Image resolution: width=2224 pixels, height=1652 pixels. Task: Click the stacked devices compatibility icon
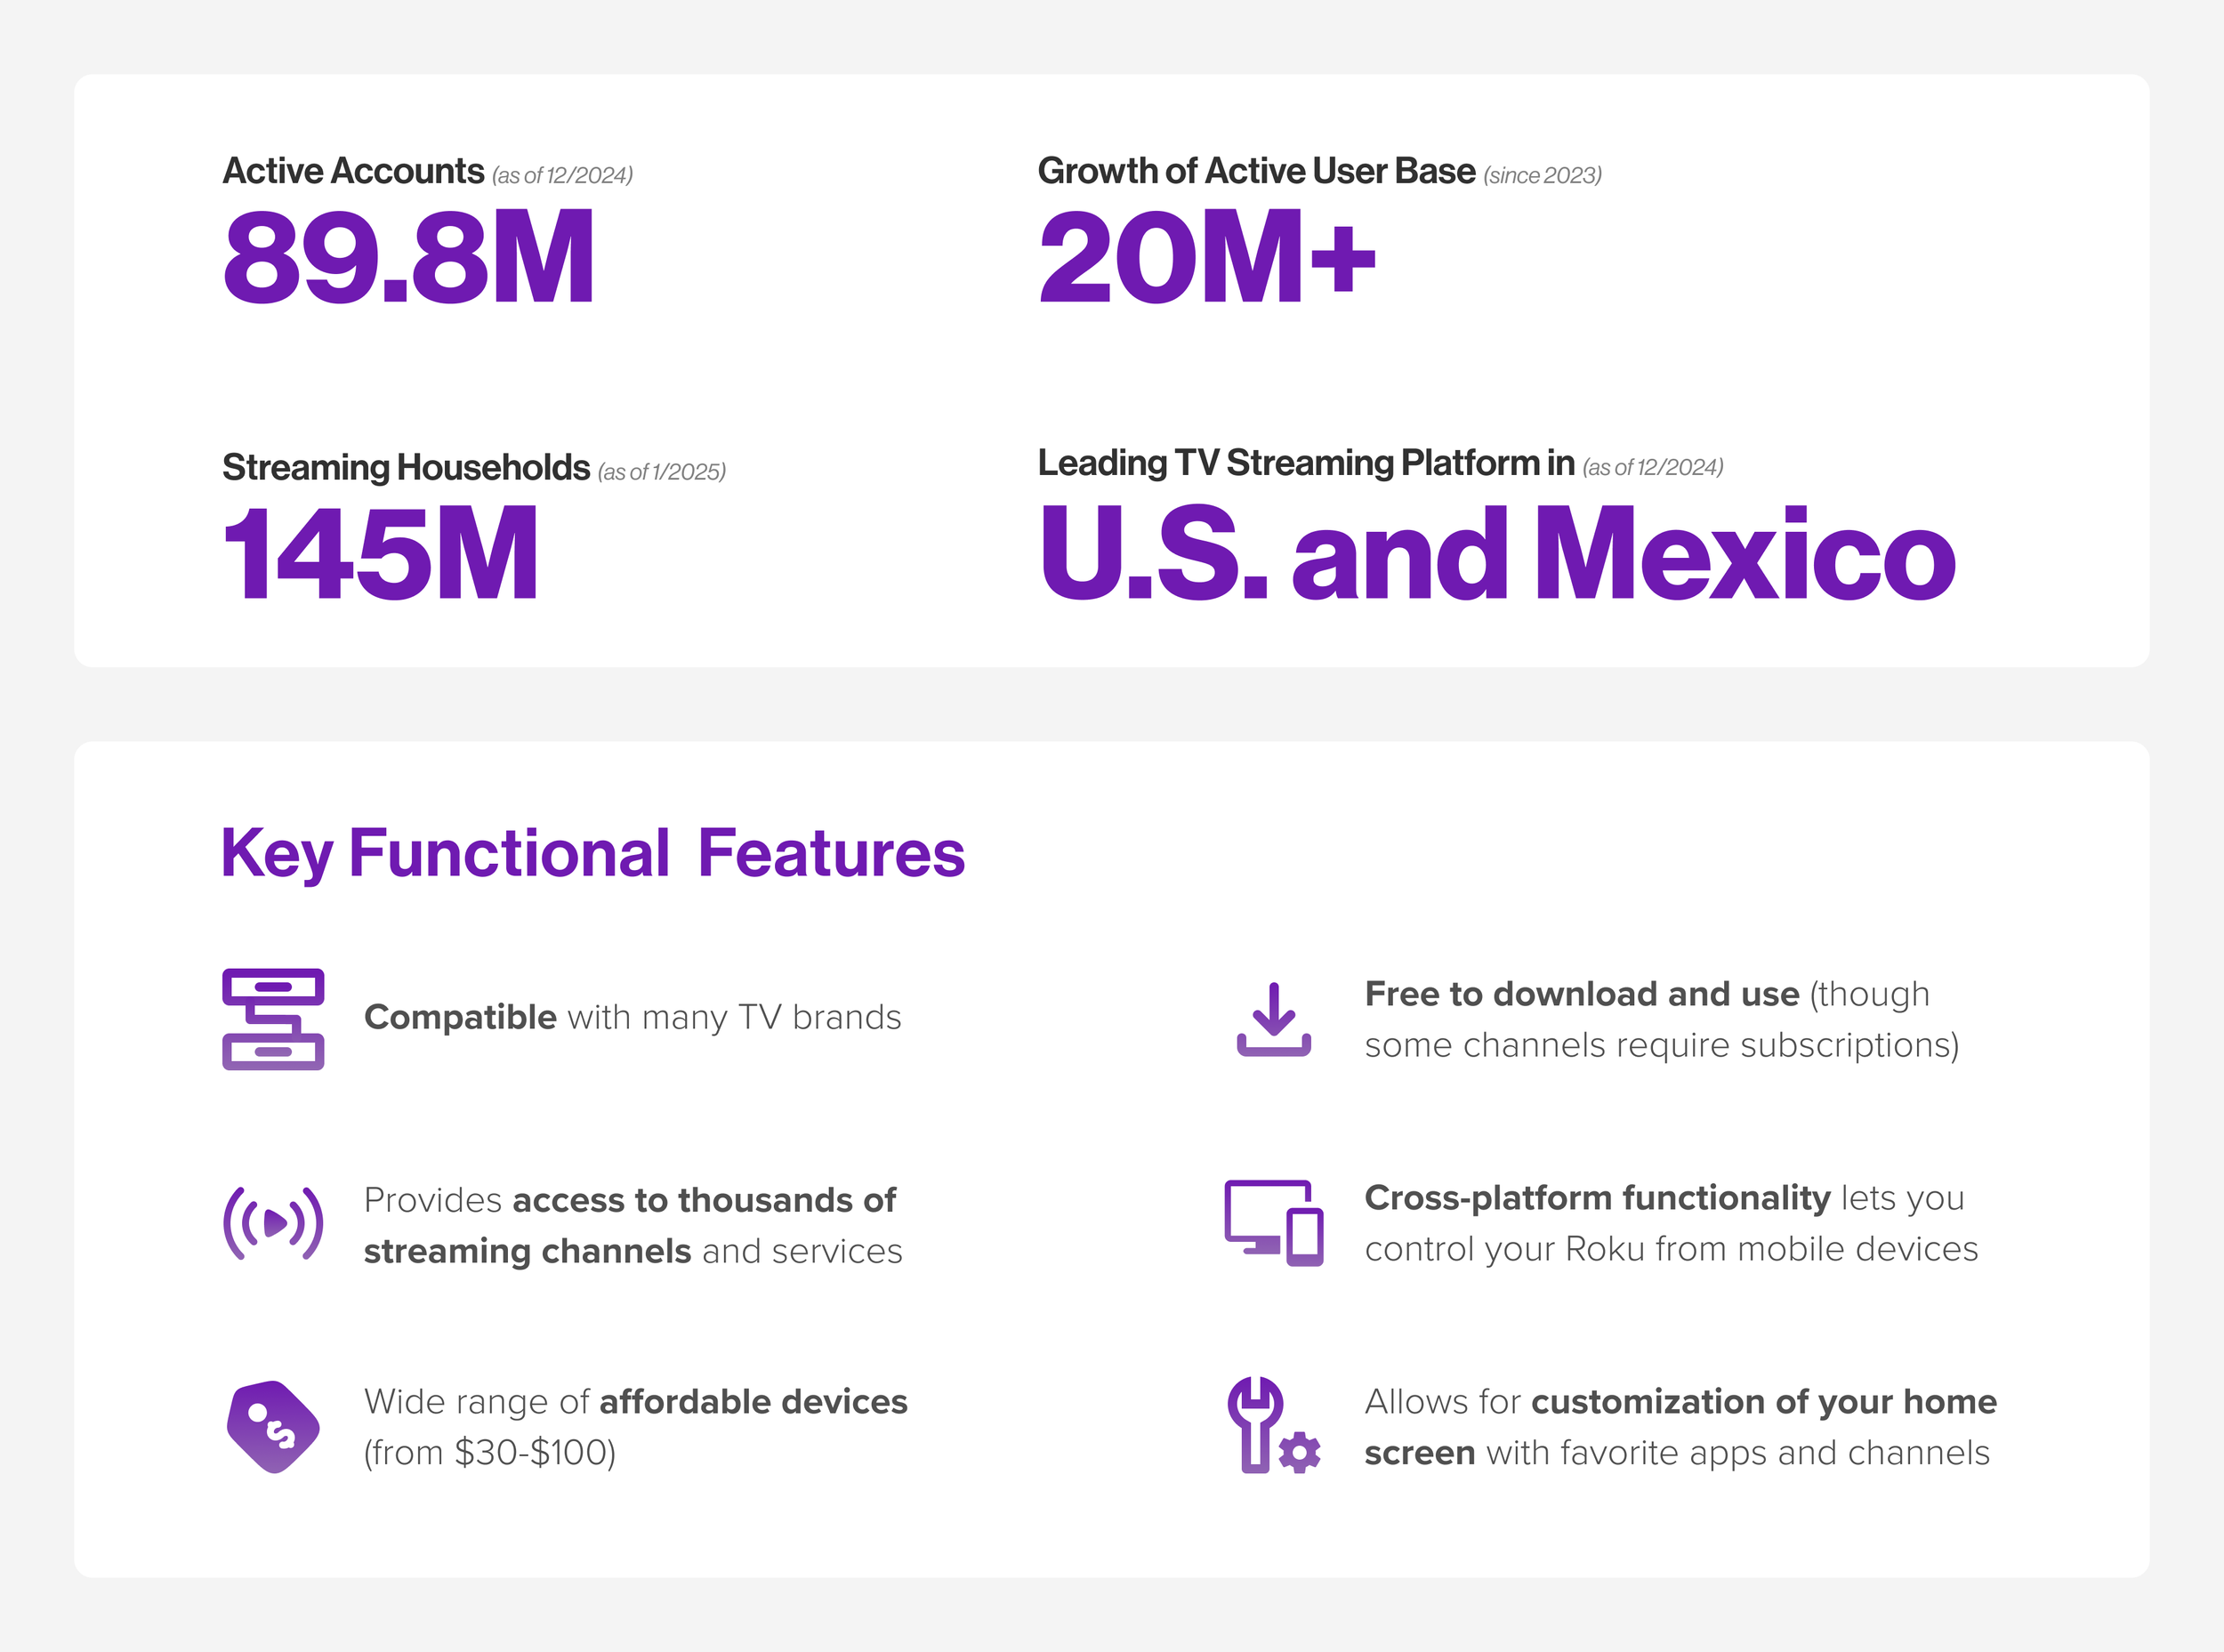click(273, 1018)
